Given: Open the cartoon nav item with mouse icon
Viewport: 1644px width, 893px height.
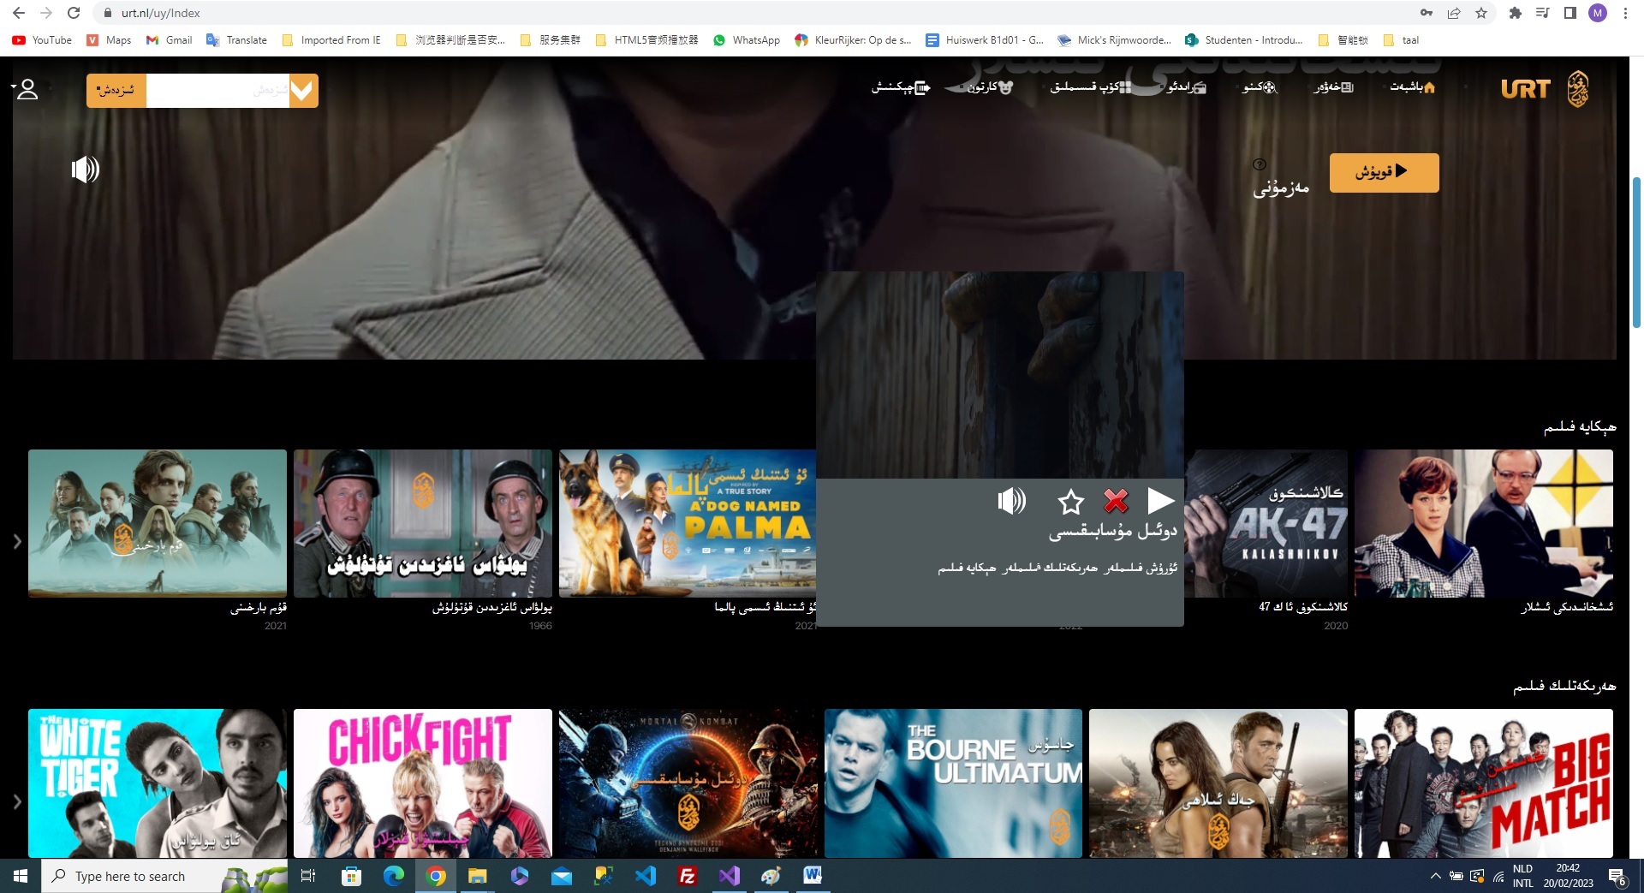Looking at the screenshot, I should pyautogui.click(x=991, y=87).
